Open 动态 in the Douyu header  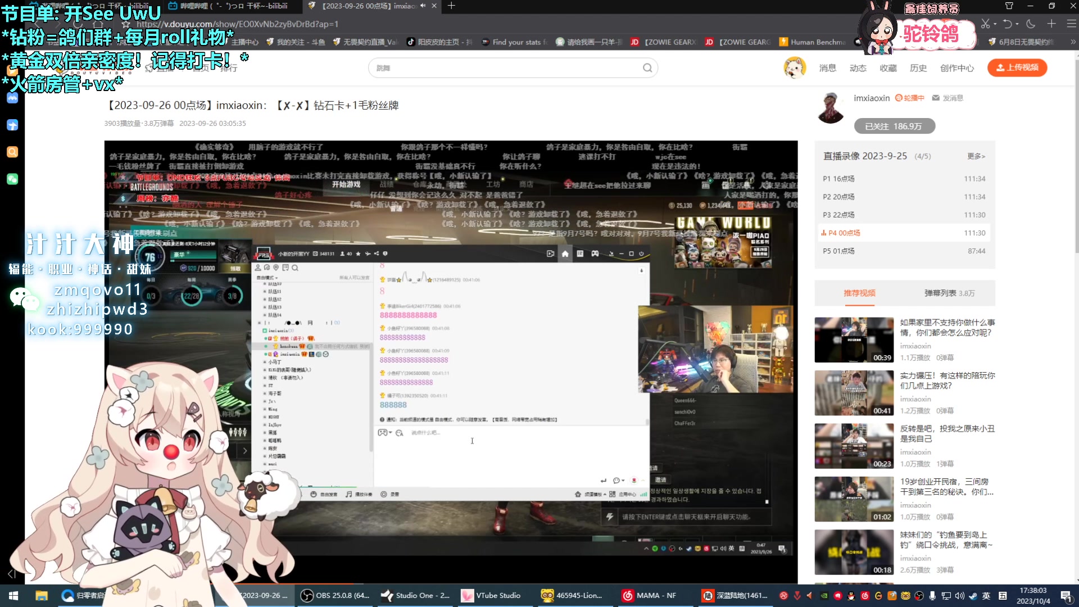(858, 68)
